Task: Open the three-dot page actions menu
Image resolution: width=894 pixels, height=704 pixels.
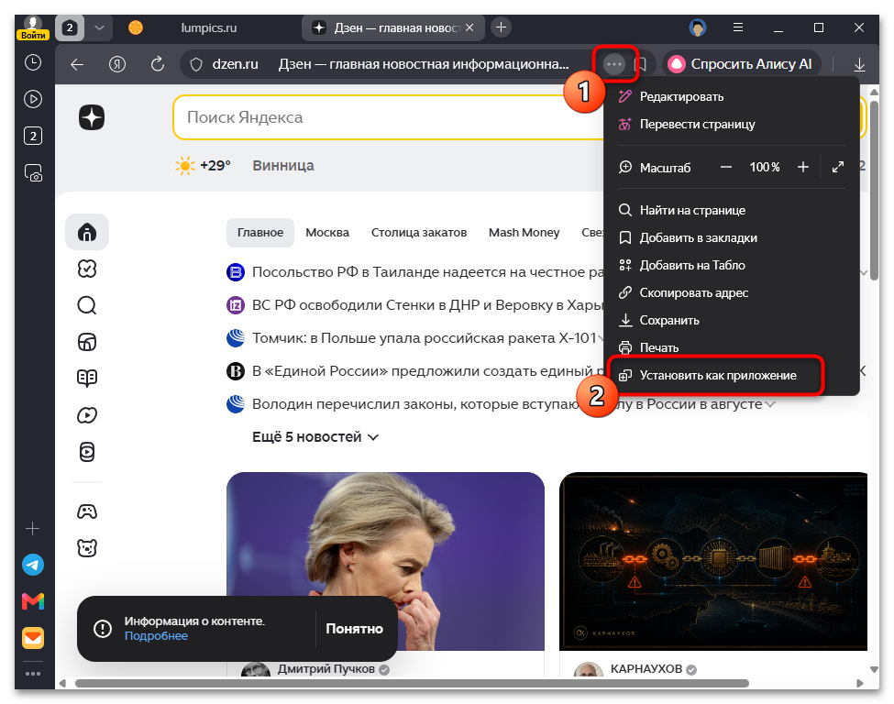Action: pos(614,64)
